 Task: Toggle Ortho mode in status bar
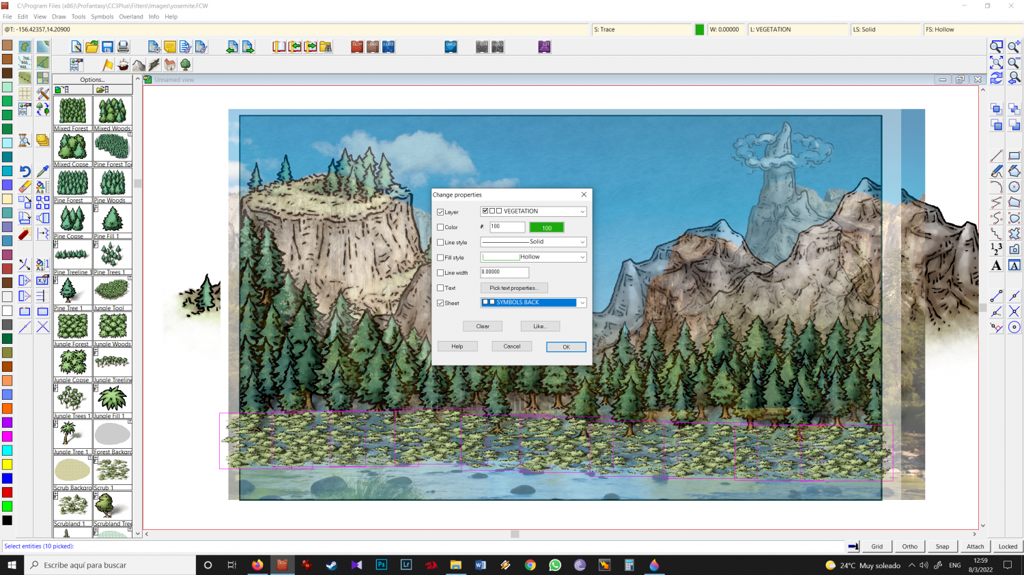pos(910,546)
